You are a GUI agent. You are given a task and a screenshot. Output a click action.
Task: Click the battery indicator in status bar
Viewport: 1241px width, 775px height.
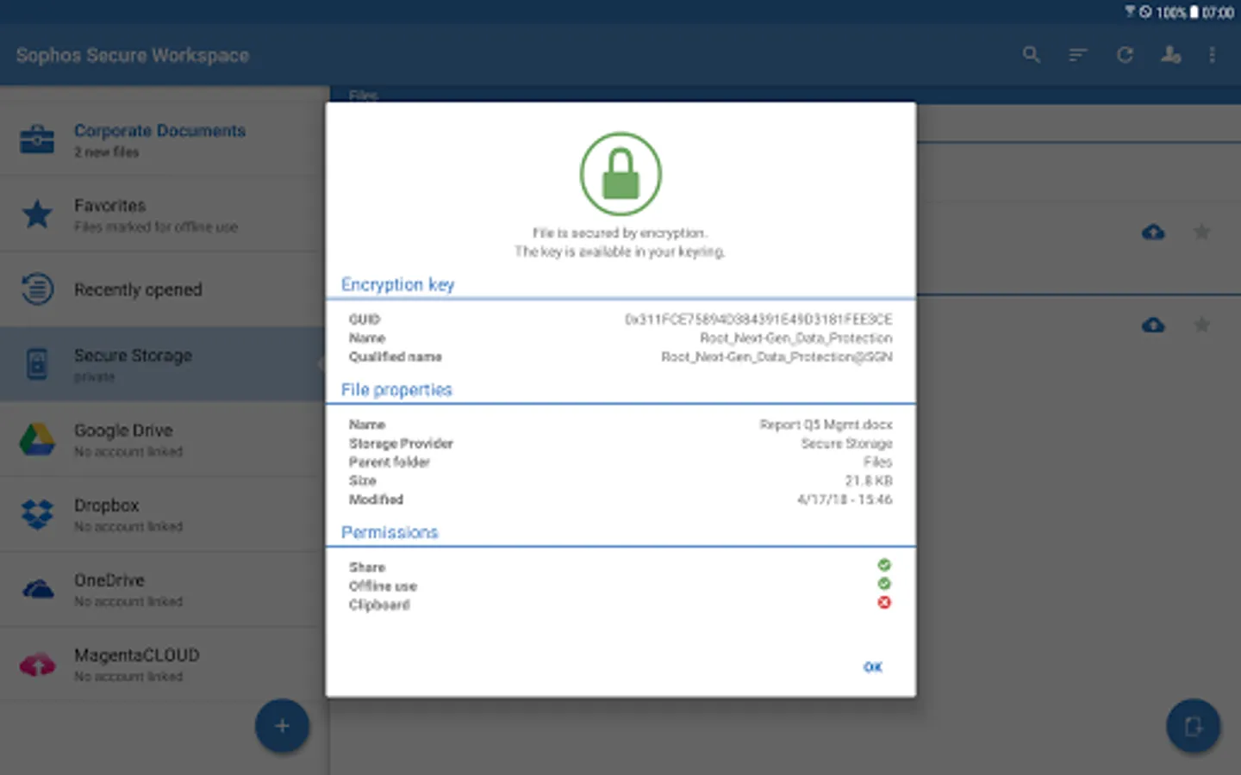coord(1194,12)
